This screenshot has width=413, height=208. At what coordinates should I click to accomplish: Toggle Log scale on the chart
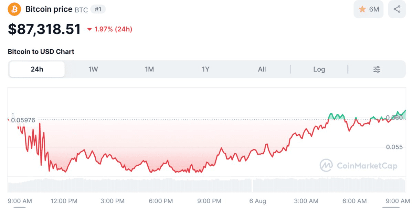[319, 69]
